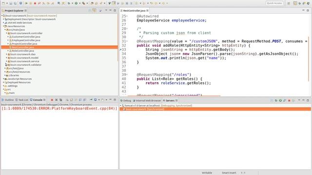The image size is (312, 175).
Task: Publish to the server icon
Action: tap(293, 101)
